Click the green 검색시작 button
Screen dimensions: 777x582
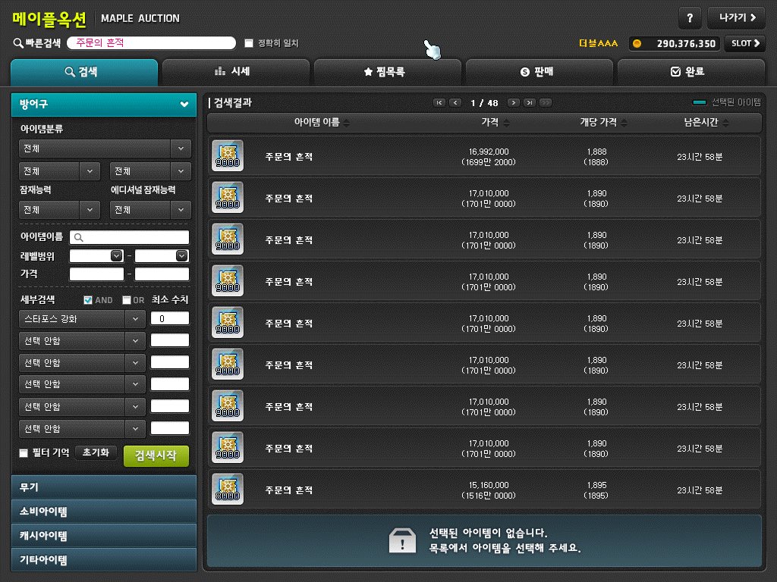[156, 455]
